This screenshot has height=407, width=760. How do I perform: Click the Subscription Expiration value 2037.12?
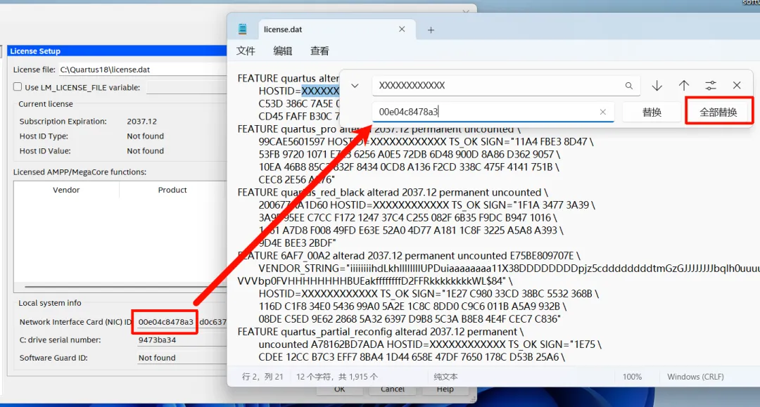[x=141, y=121]
